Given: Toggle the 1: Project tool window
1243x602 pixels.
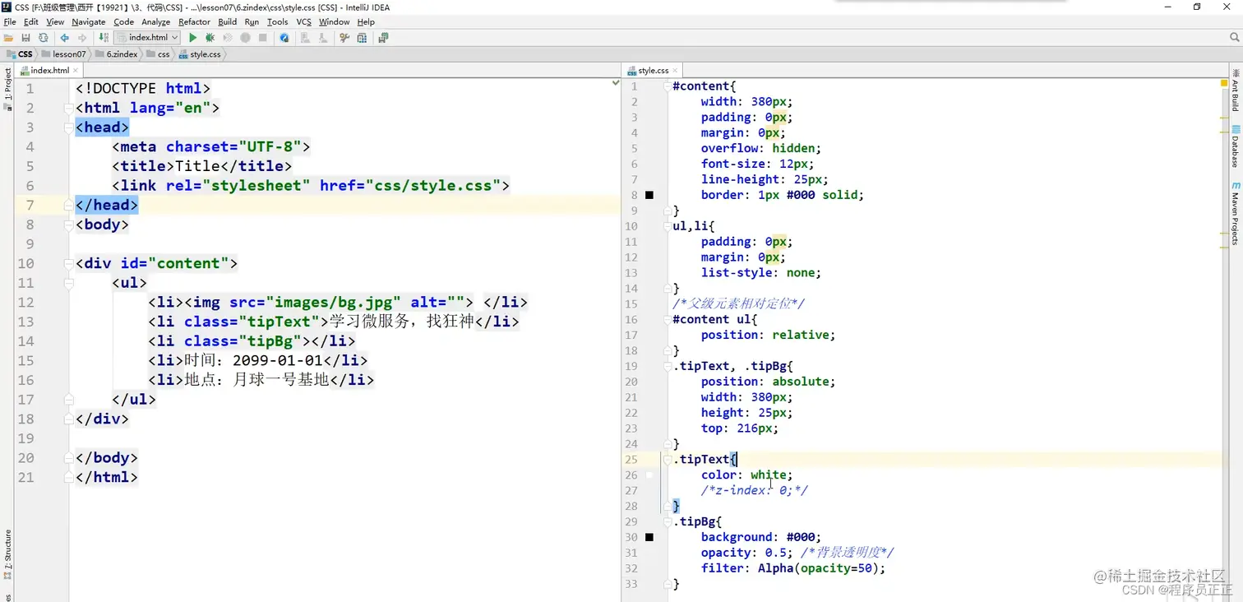Looking at the screenshot, I should [x=7, y=88].
